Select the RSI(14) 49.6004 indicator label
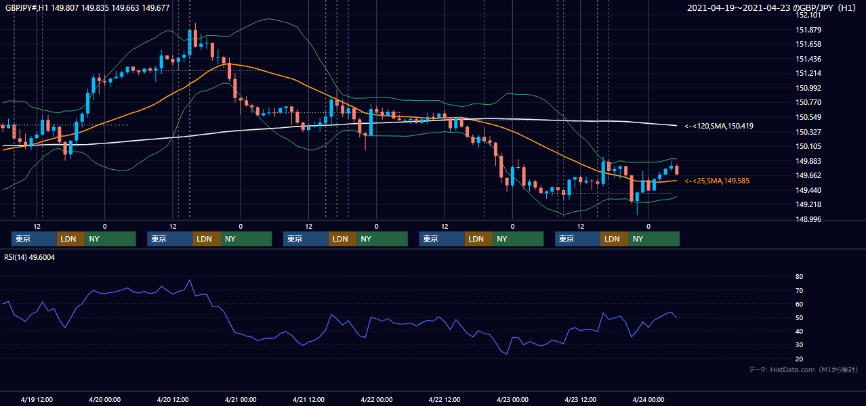This screenshot has width=866, height=406. (x=30, y=256)
